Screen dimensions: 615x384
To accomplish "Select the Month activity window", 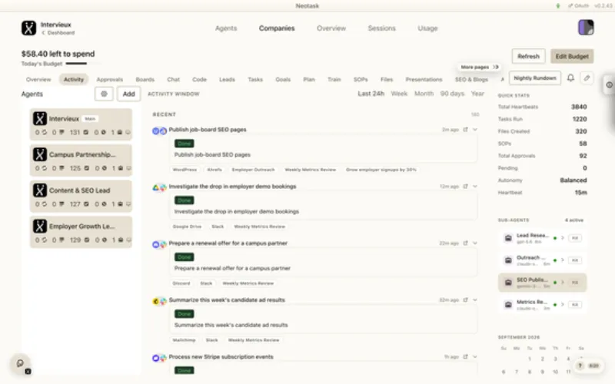I will point(424,94).
